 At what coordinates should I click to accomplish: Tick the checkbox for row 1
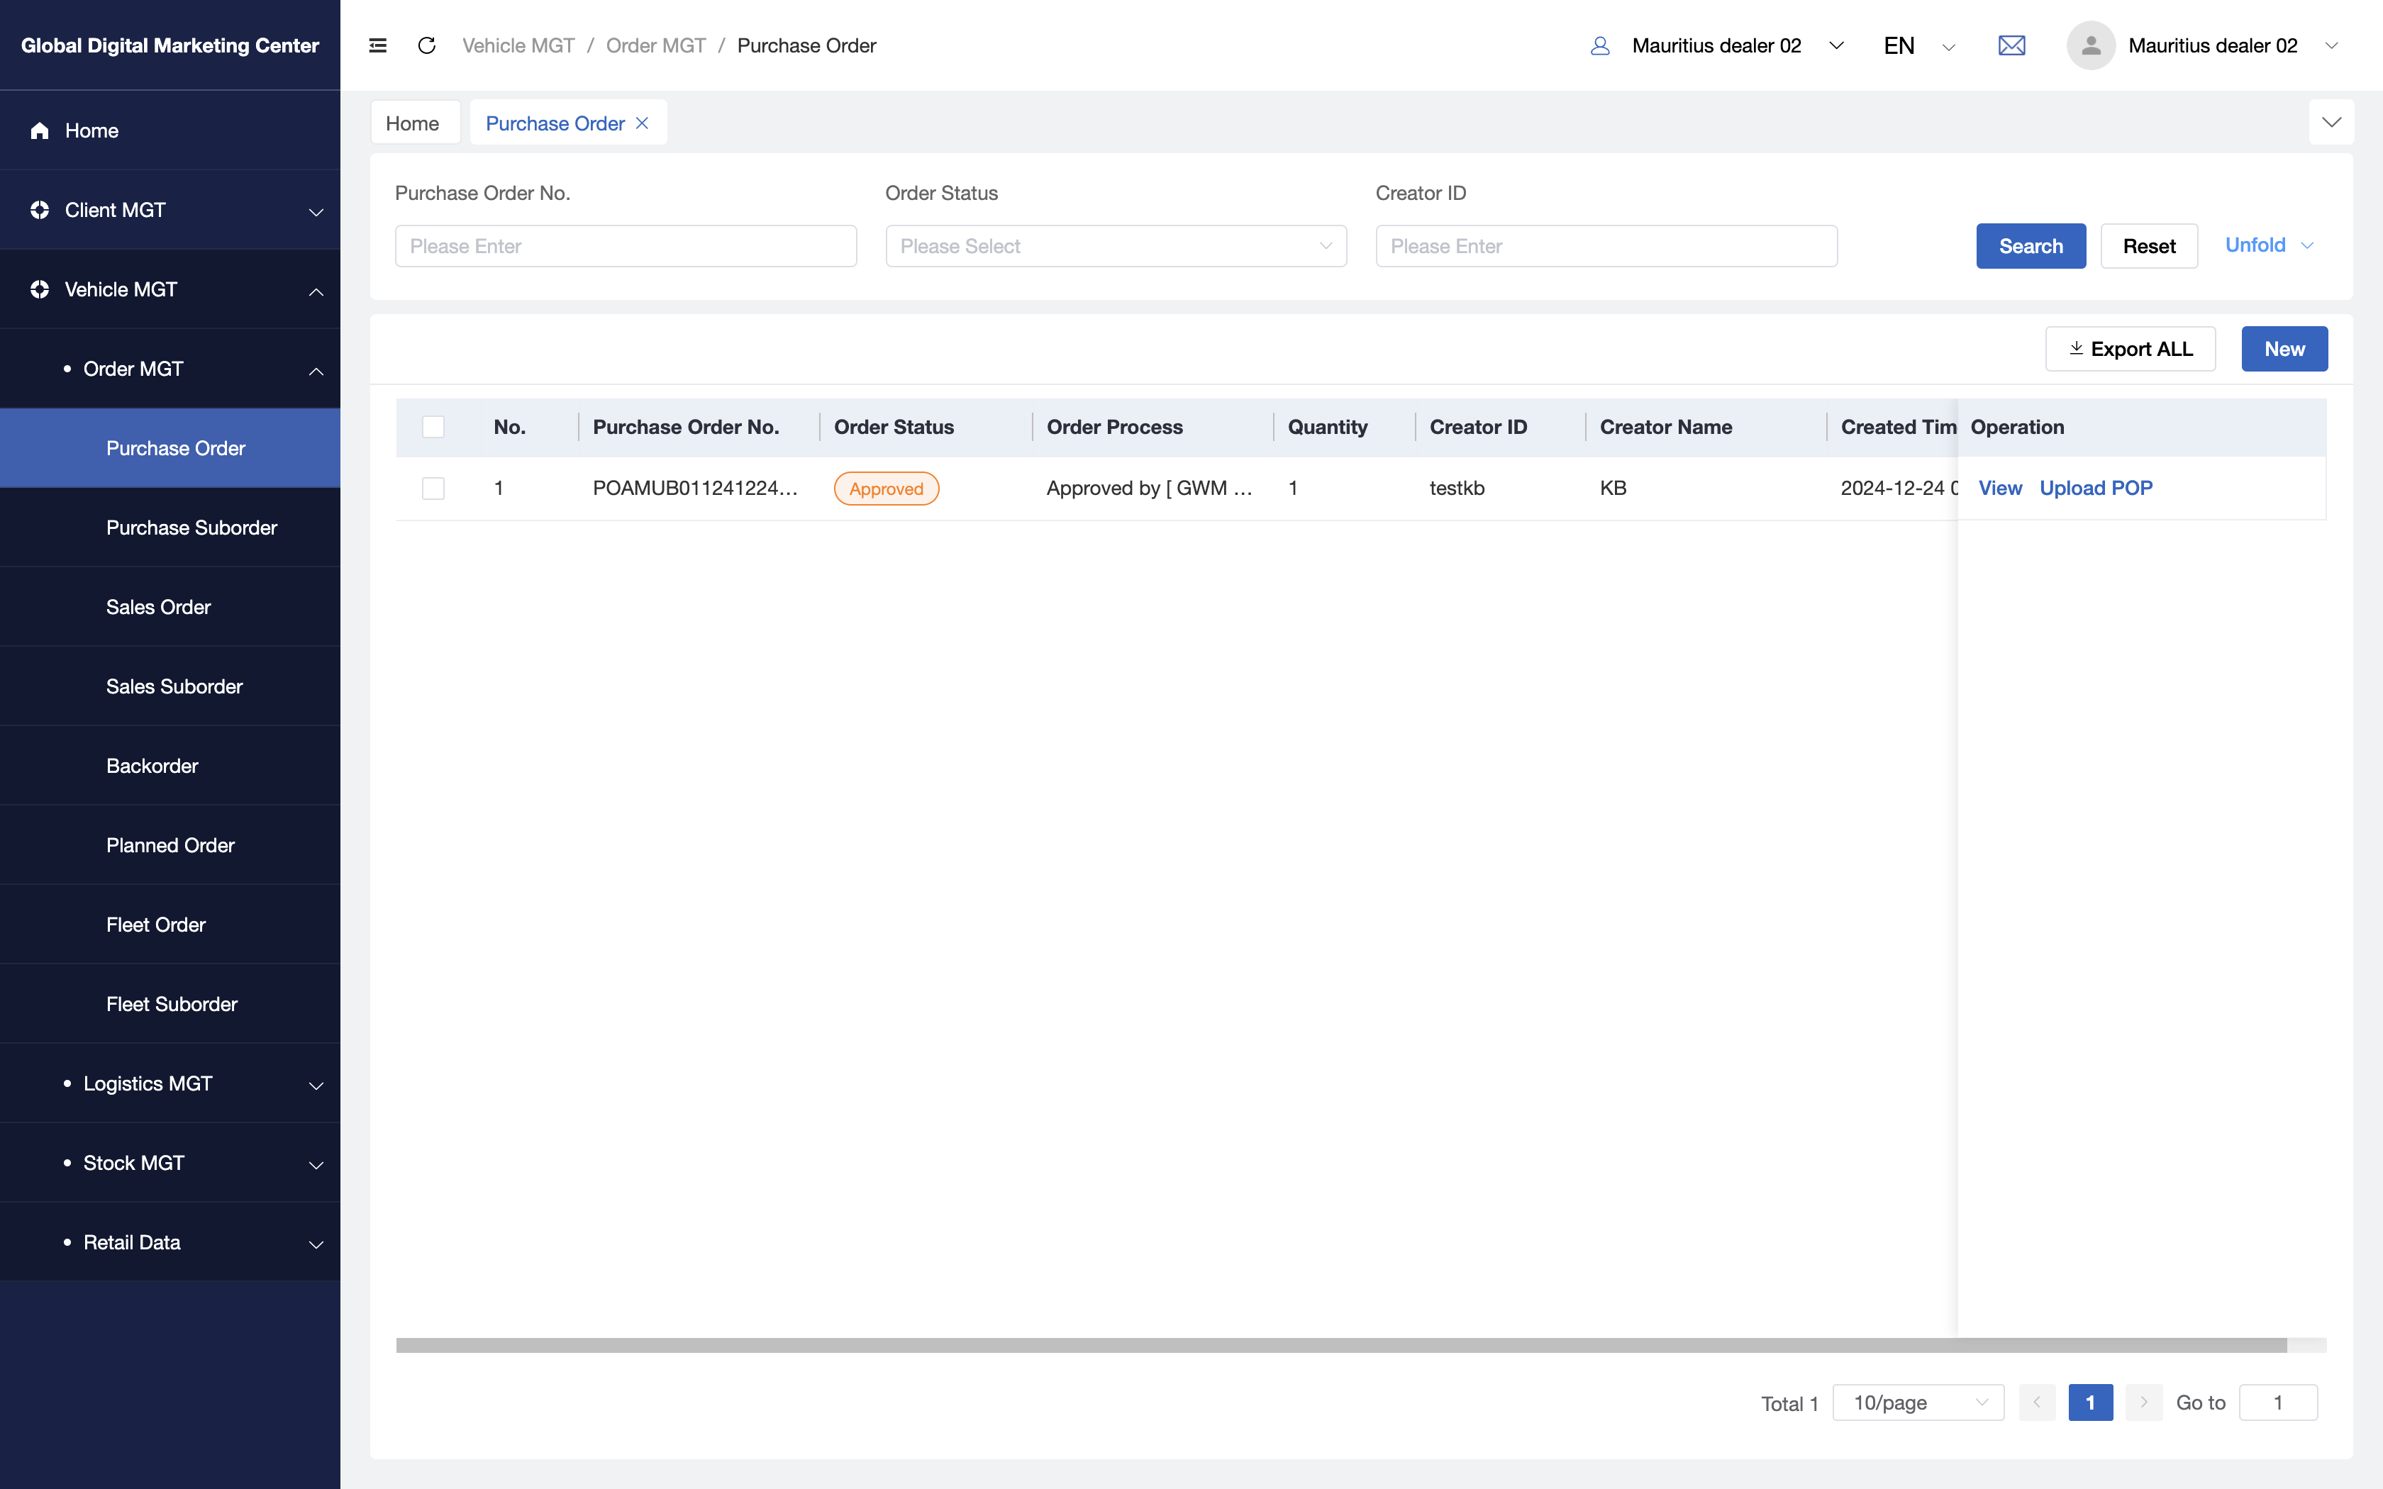[x=433, y=489]
